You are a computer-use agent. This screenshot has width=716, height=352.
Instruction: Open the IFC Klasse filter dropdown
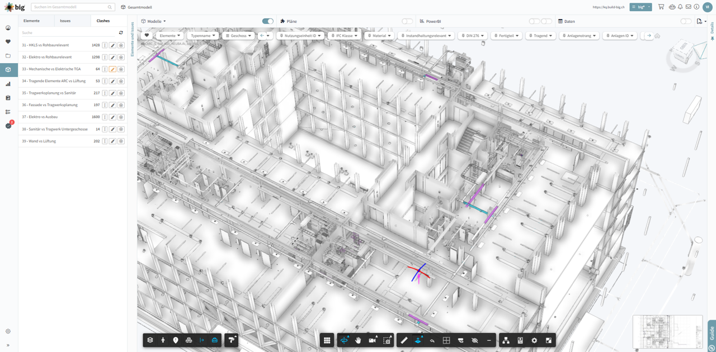click(344, 36)
